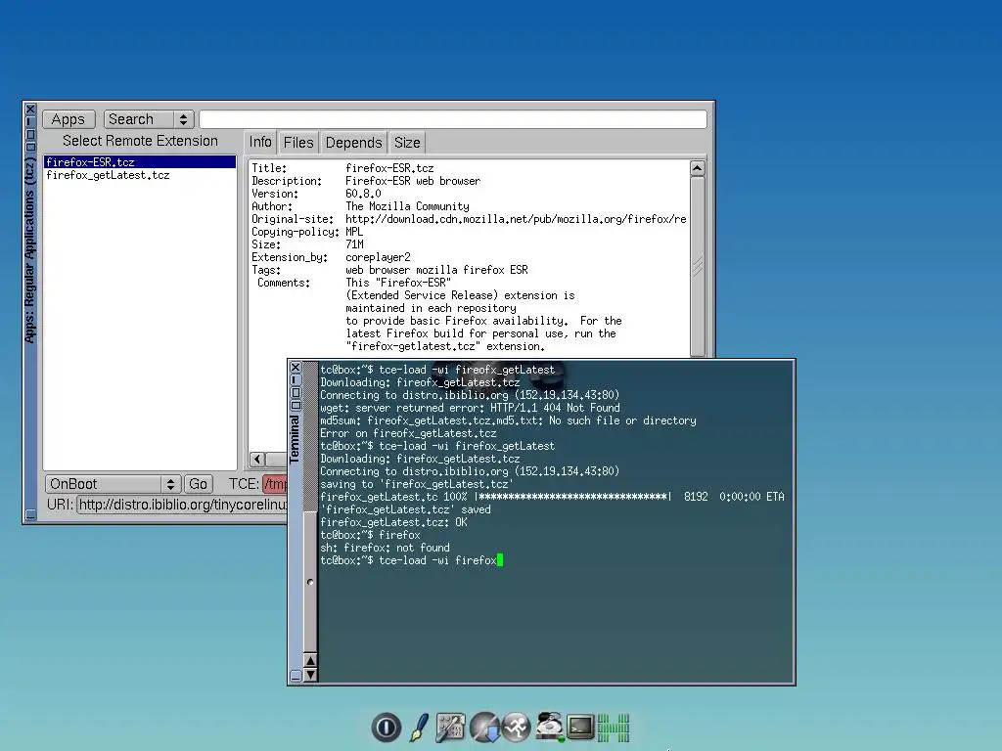Click the Apps menu button
Image resolution: width=1002 pixels, height=751 pixels.
pos(68,119)
